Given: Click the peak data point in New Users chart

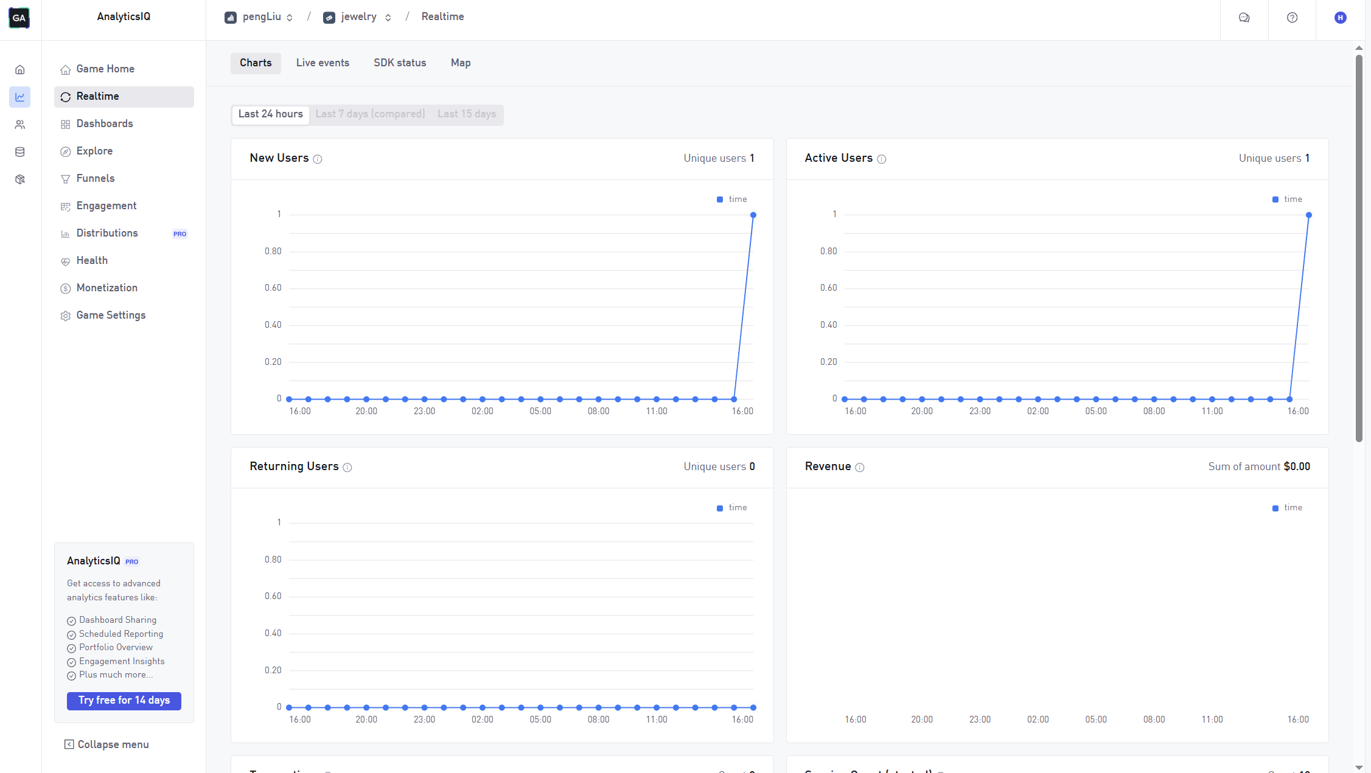Looking at the screenshot, I should [753, 215].
